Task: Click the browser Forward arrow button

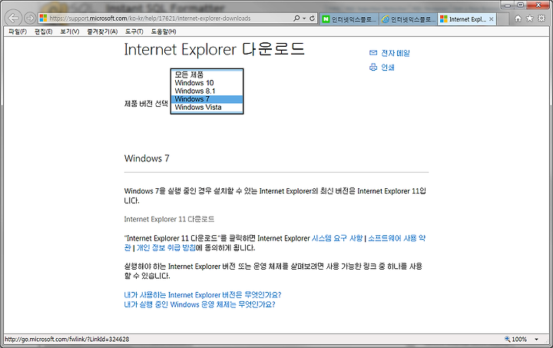Action: [30, 18]
